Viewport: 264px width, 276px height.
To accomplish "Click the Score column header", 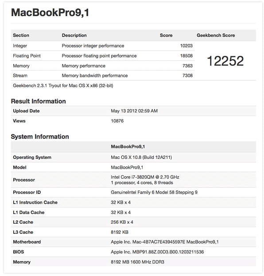I will [x=166, y=35].
